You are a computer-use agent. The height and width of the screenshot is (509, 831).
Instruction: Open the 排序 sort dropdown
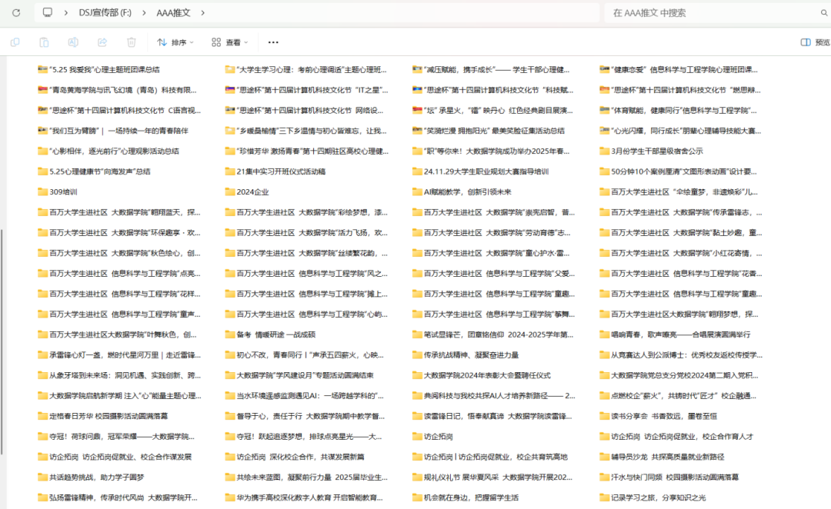175,42
